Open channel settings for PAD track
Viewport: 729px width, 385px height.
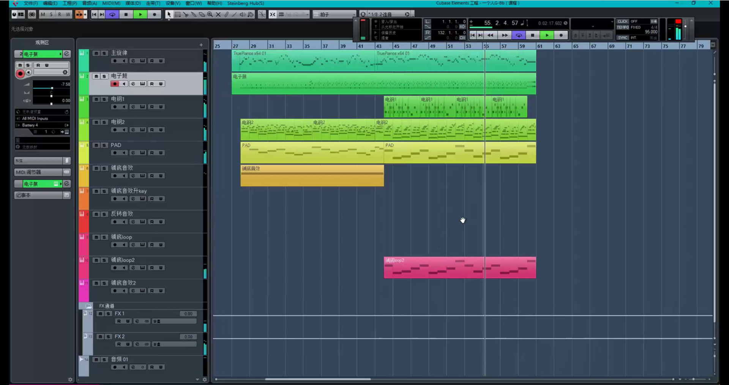(133, 153)
